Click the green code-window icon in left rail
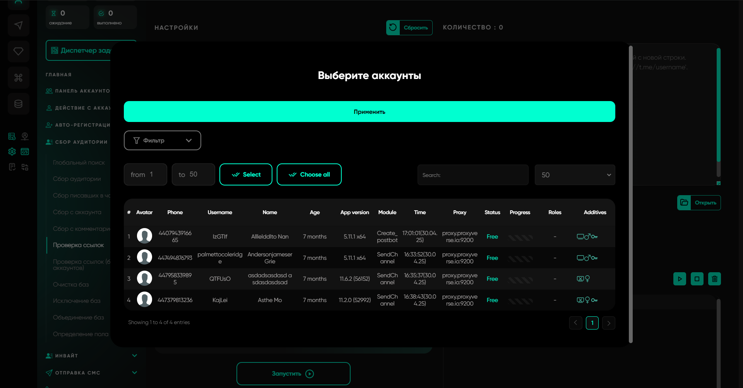The width and height of the screenshot is (743, 388). [x=25, y=152]
